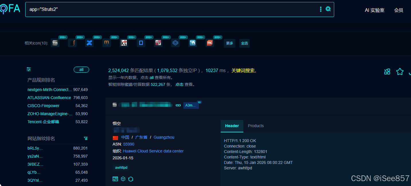Image resolution: width=411 pixels, height=186 pixels.
Task: Select fingerprint bRL5y… entry
Action: (x=35, y=148)
